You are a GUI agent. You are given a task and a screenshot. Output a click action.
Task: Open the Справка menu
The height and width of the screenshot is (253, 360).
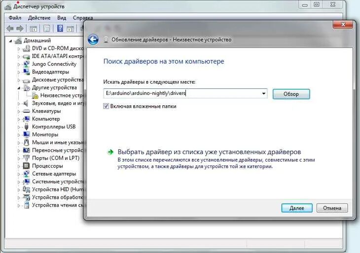83,18
